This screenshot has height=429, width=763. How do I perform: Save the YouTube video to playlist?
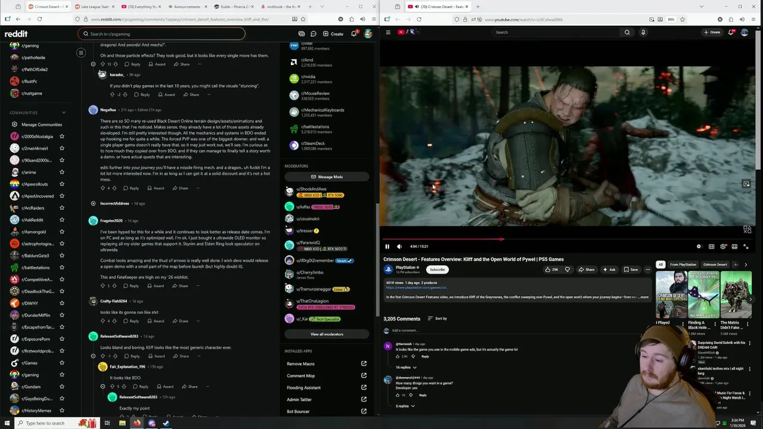(631, 269)
